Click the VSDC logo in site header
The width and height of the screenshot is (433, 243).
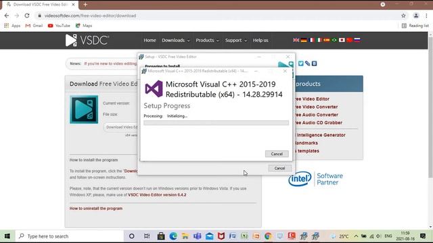[x=87, y=40]
